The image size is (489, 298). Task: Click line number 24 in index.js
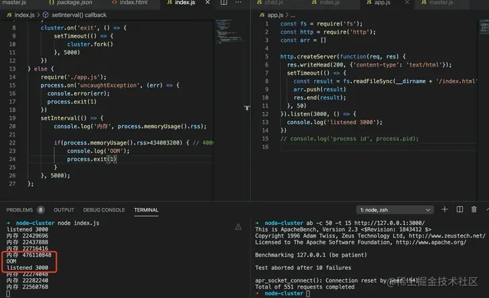pyautogui.click(x=12, y=159)
